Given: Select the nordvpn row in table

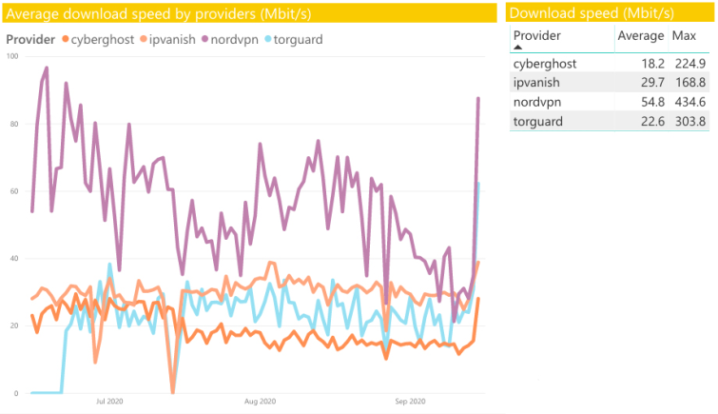Looking at the screenshot, I should click(x=610, y=102).
